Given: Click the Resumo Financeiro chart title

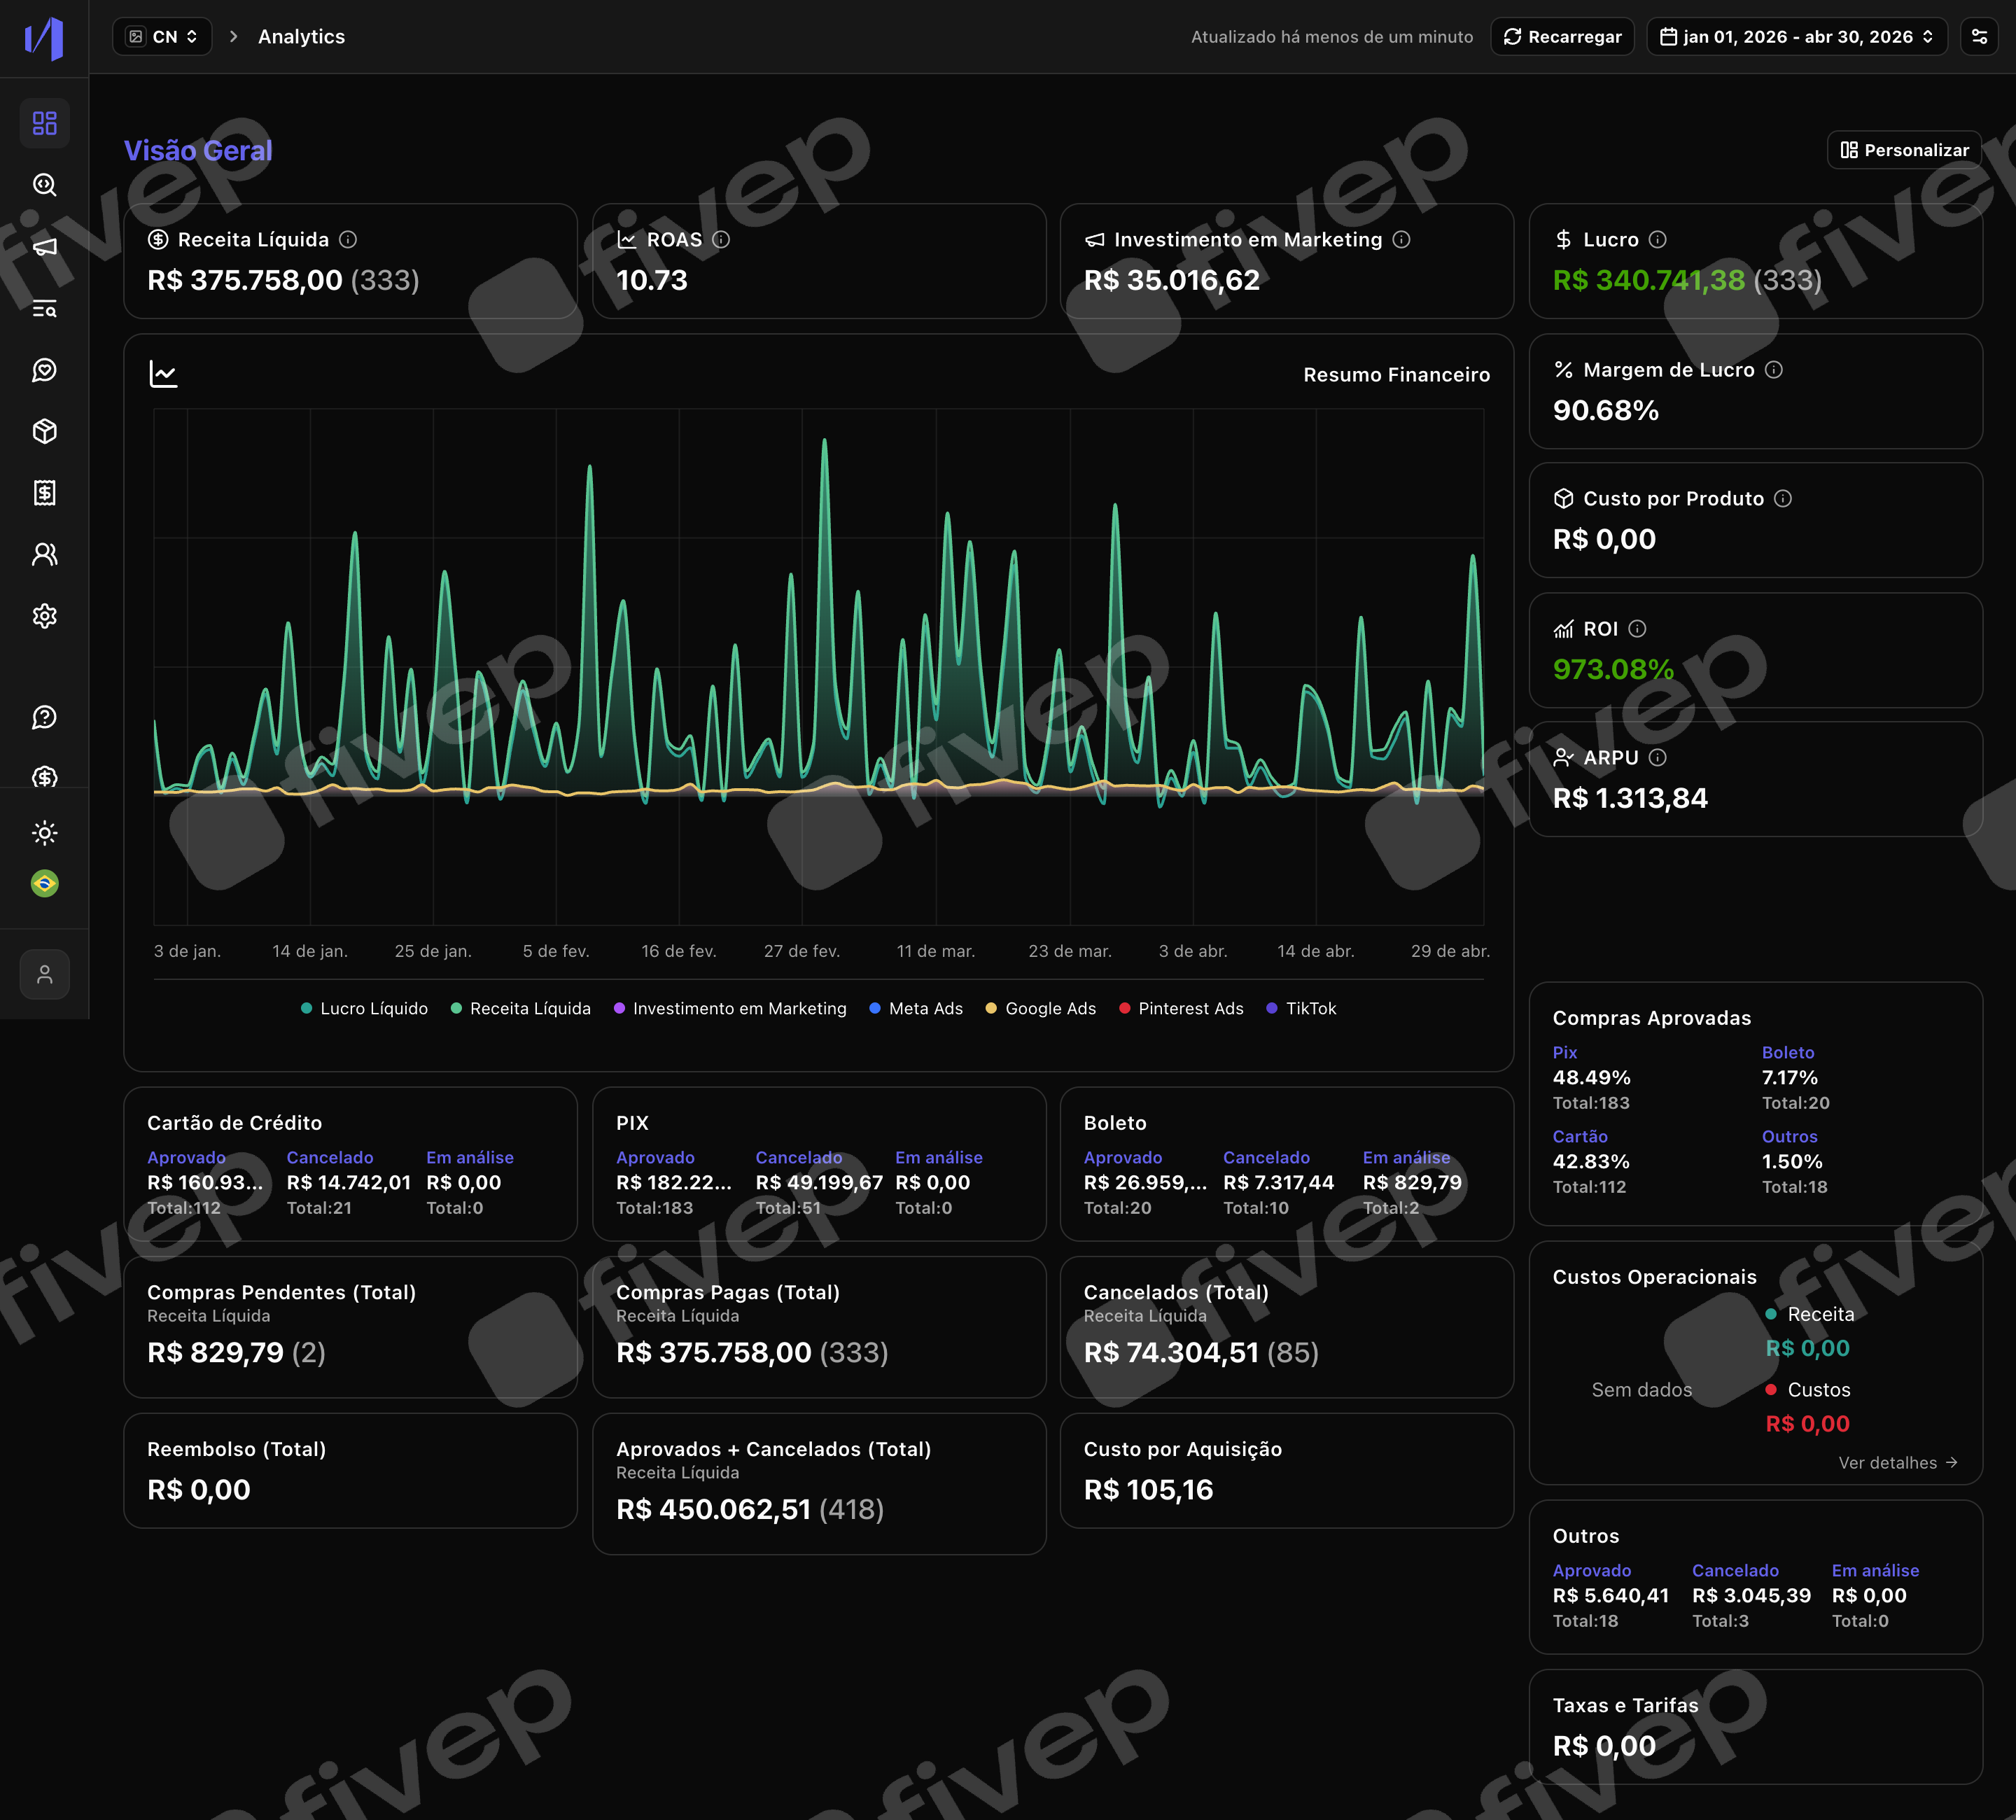Looking at the screenshot, I should pyautogui.click(x=1396, y=375).
